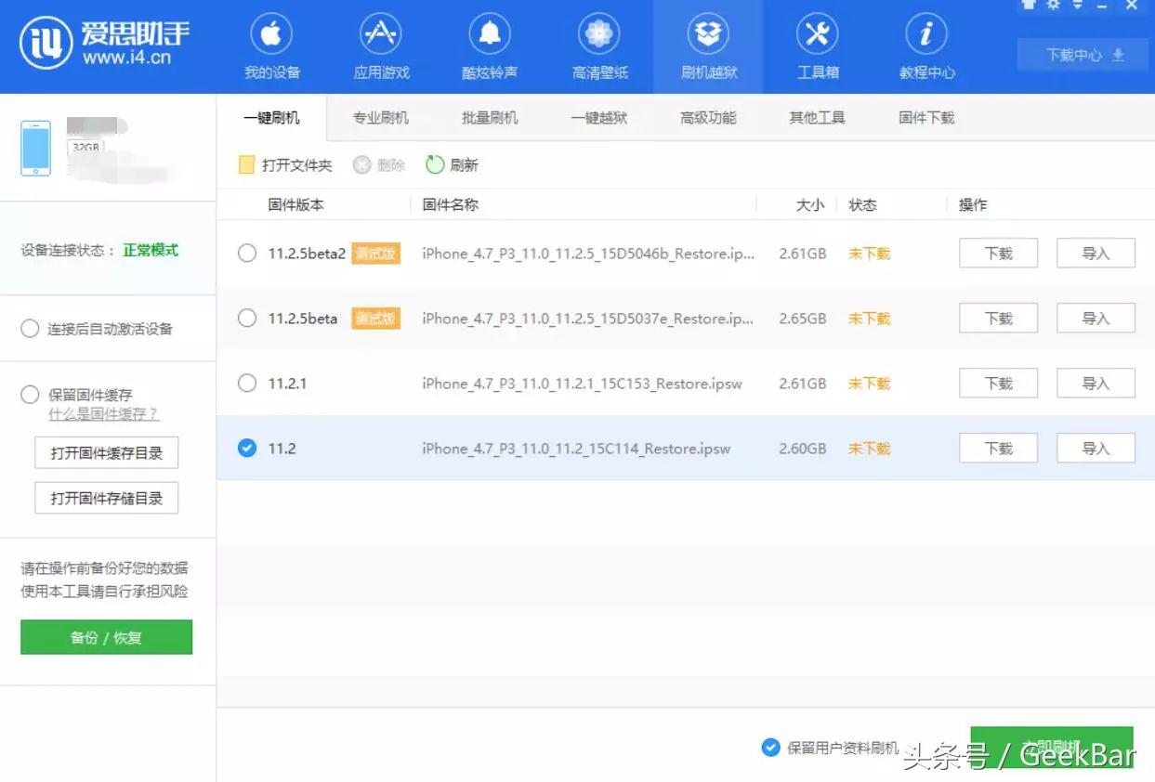Click 下载中心 in the top right
The image size is (1155, 782).
pos(1081,56)
